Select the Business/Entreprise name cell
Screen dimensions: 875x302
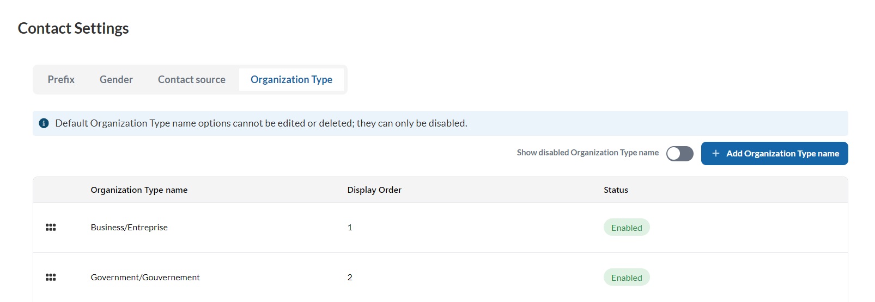pyautogui.click(x=129, y=228)
